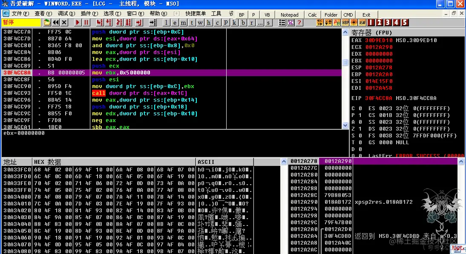Click the numbered '3' toolbar icon
Screen dimensions: 466x254
(x=388, y=23)
